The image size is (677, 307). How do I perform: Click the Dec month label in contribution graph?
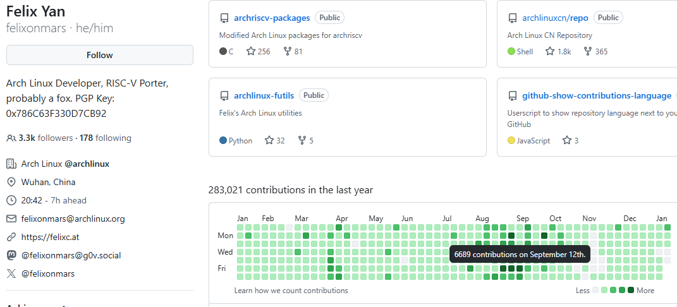coord(630,219)
